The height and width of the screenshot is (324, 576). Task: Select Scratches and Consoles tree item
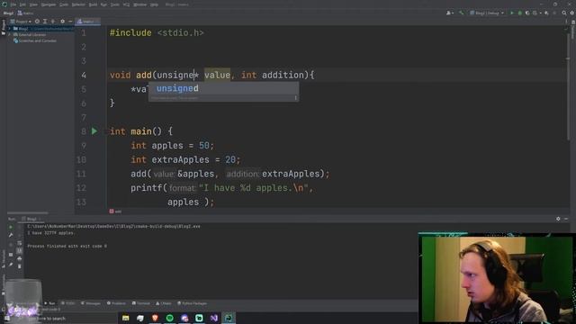[x=35, y=40]
